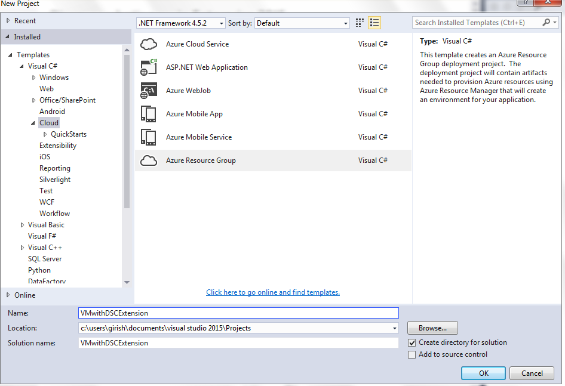
Task: Select the iOS category
Action: [x=45, y=157]
